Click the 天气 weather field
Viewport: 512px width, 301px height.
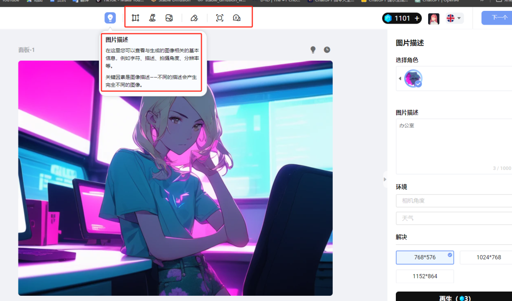[x=454, y=218]
